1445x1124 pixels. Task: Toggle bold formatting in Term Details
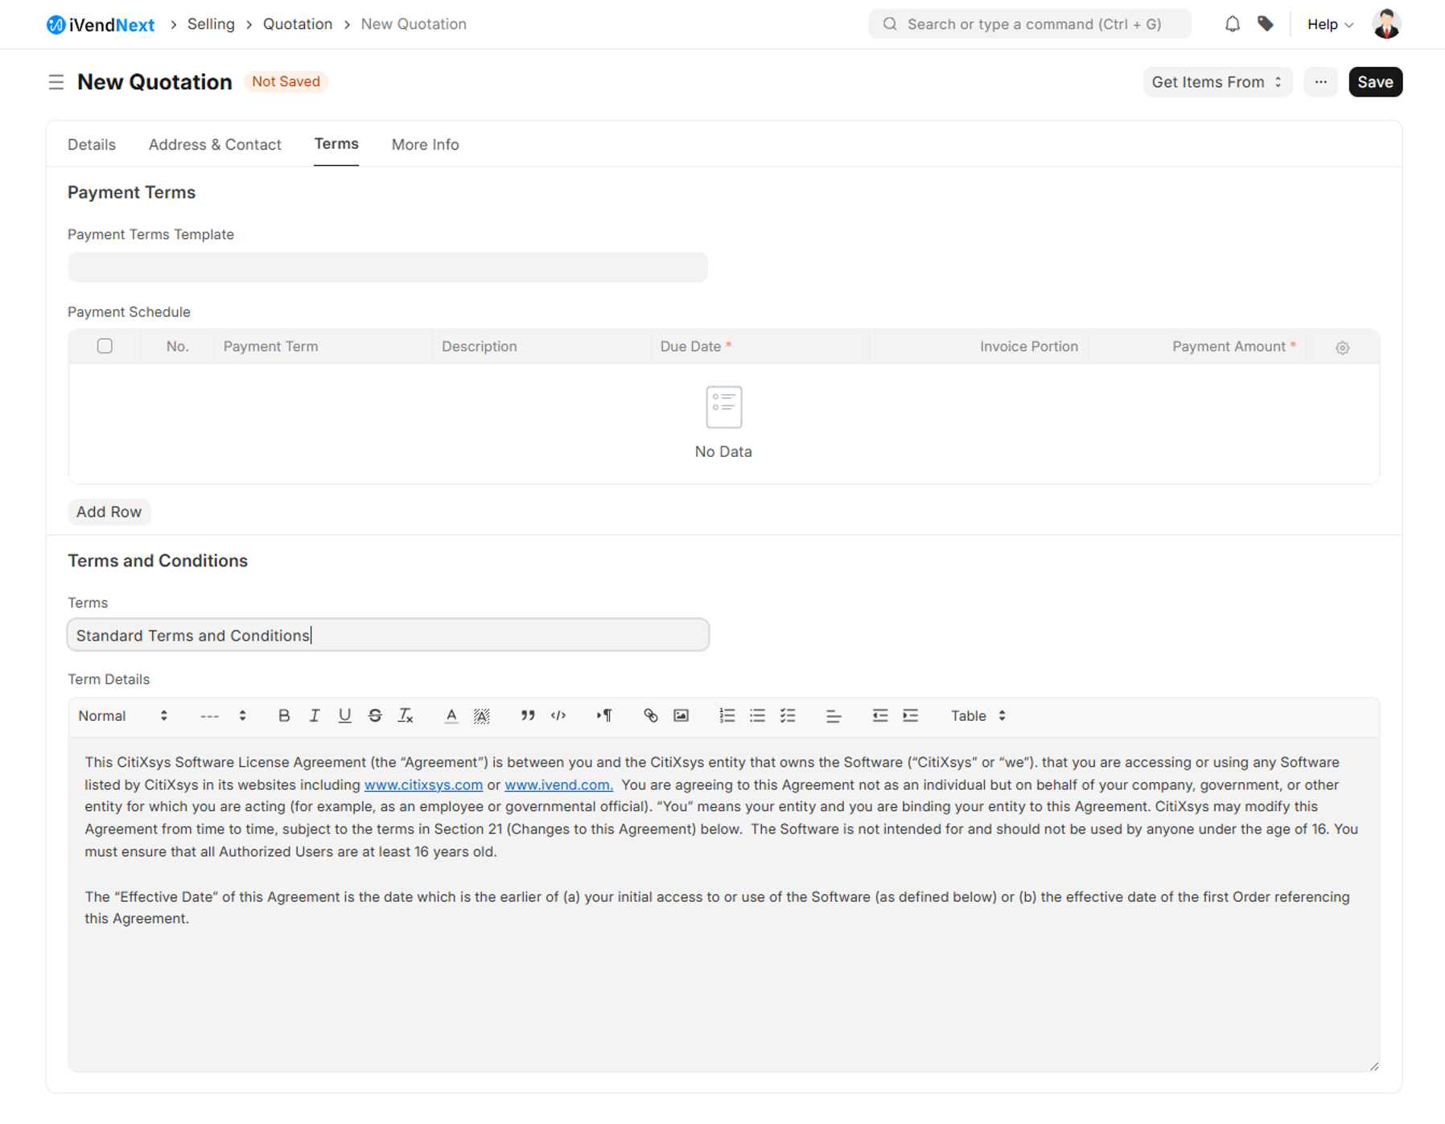pos(283,715)
